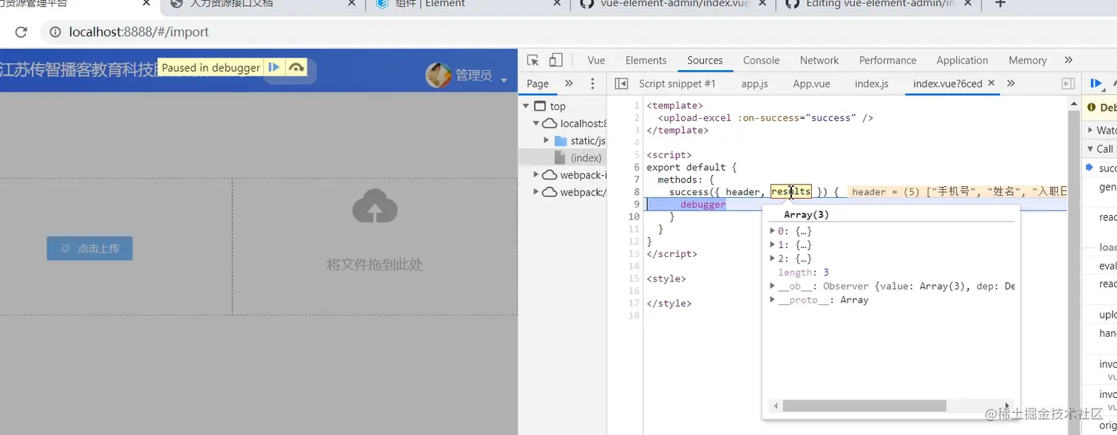1117x435 pixels.
Task: Close the 组件 | Element browser tab
Action: point(556,3)
